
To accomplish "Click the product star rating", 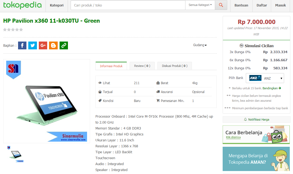I will pyautogui.click(x=13, y=30).
